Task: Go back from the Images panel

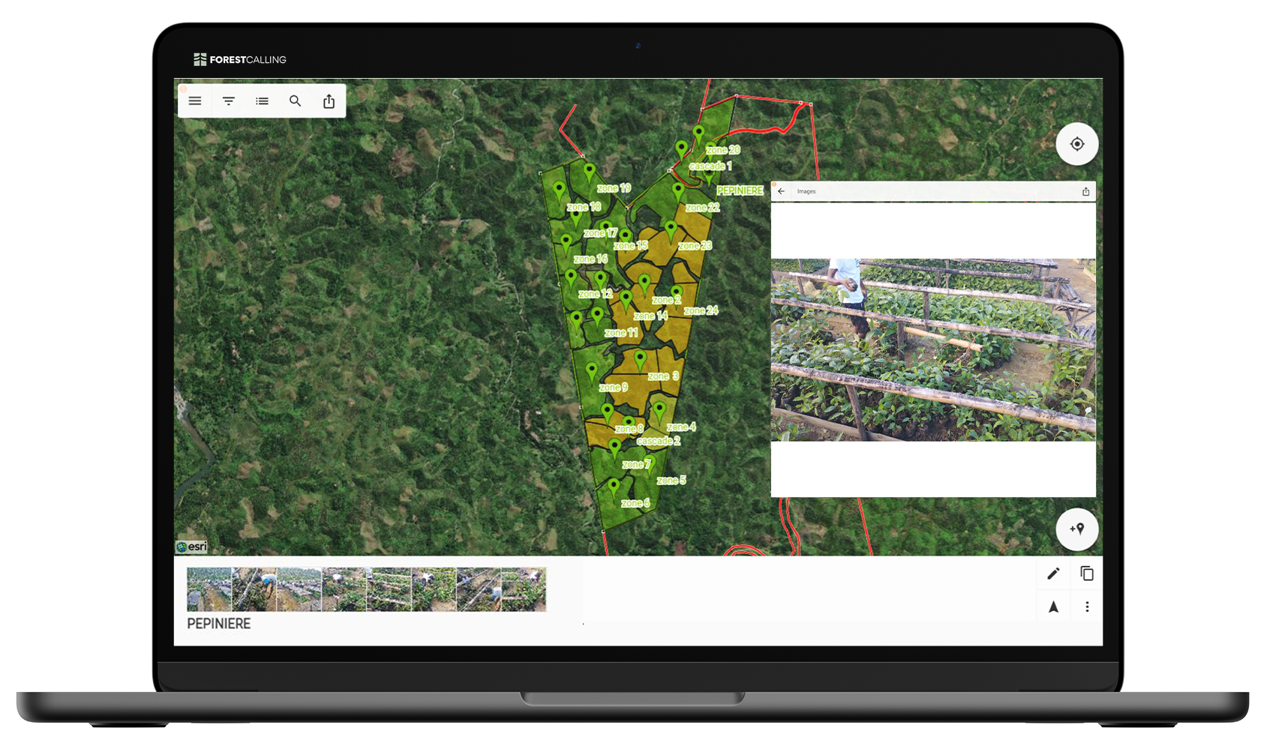Action: click(781, 191)
